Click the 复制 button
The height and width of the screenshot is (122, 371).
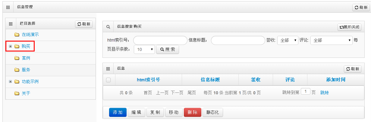[x=155, y=112]
